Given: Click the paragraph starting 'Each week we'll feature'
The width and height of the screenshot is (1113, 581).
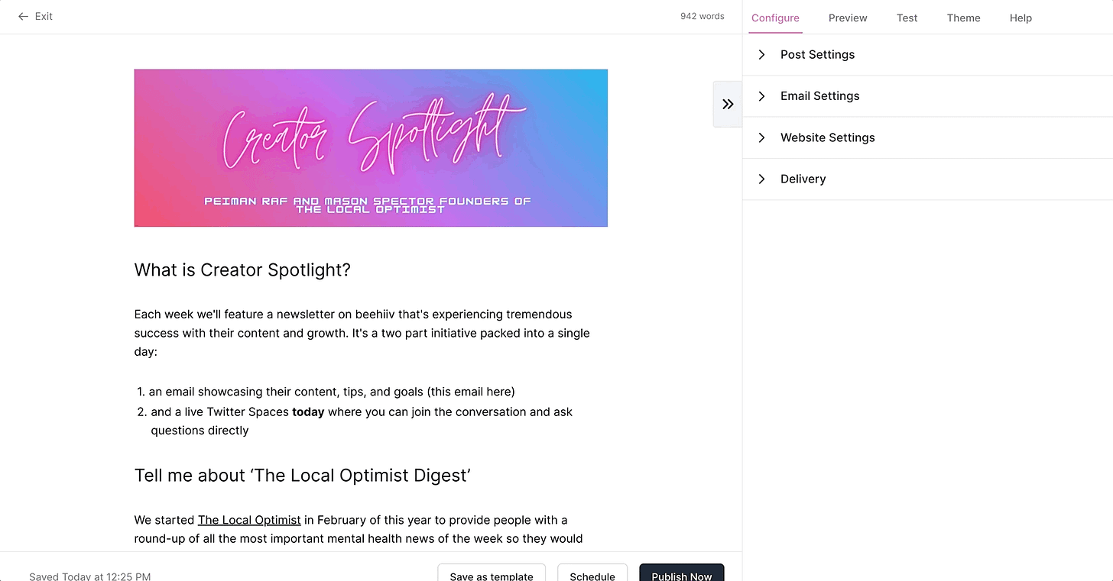Looking at the screenshot, I should pos(362,333).
